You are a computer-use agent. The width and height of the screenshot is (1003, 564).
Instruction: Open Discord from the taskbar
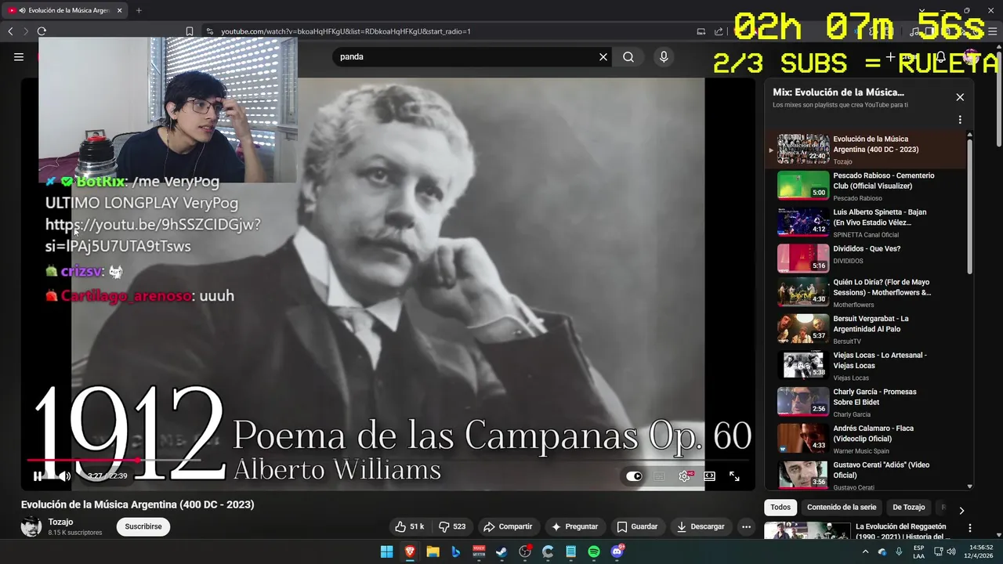[617, 551]
